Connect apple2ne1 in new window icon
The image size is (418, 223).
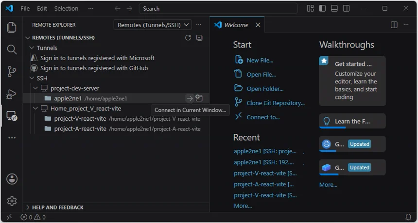coord(199,98)
